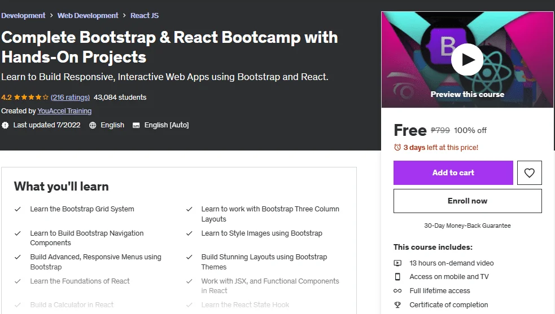The width and height of the screenshot is (555, 314).
Task: Add course to wishlist with heart icon
Action: [x=529, y=173]
